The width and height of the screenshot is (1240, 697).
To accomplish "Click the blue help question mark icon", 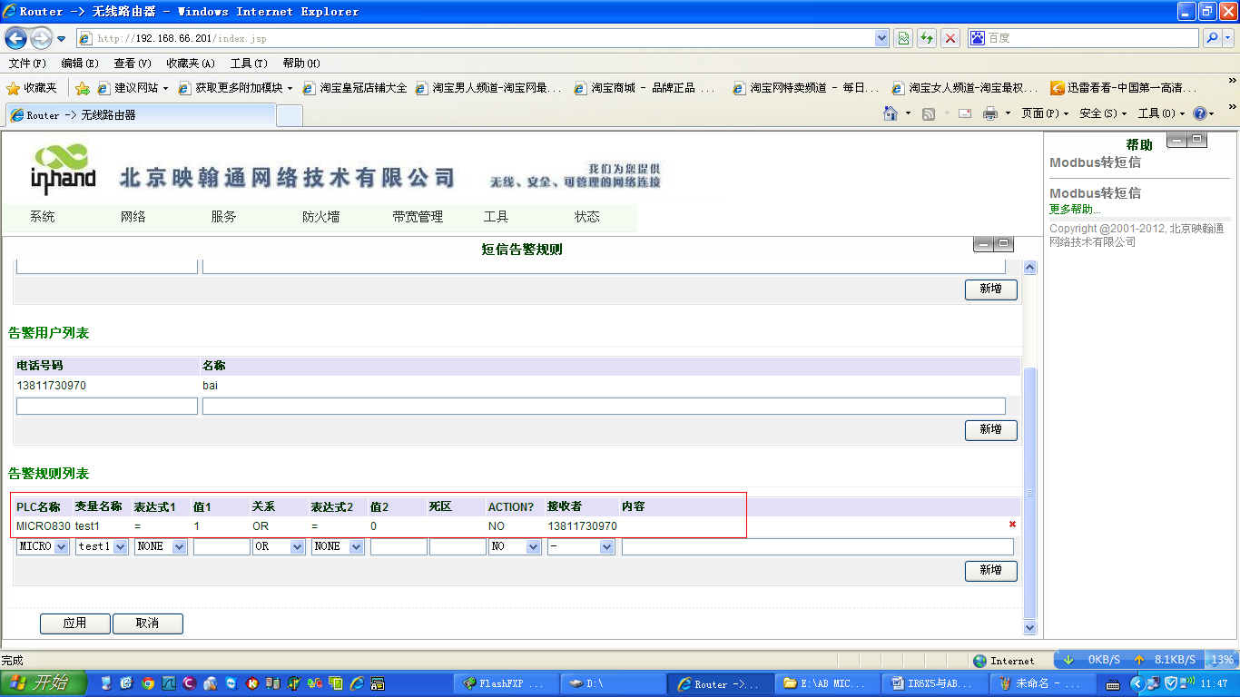I will pyautogui.click(x=1199, y=113).
